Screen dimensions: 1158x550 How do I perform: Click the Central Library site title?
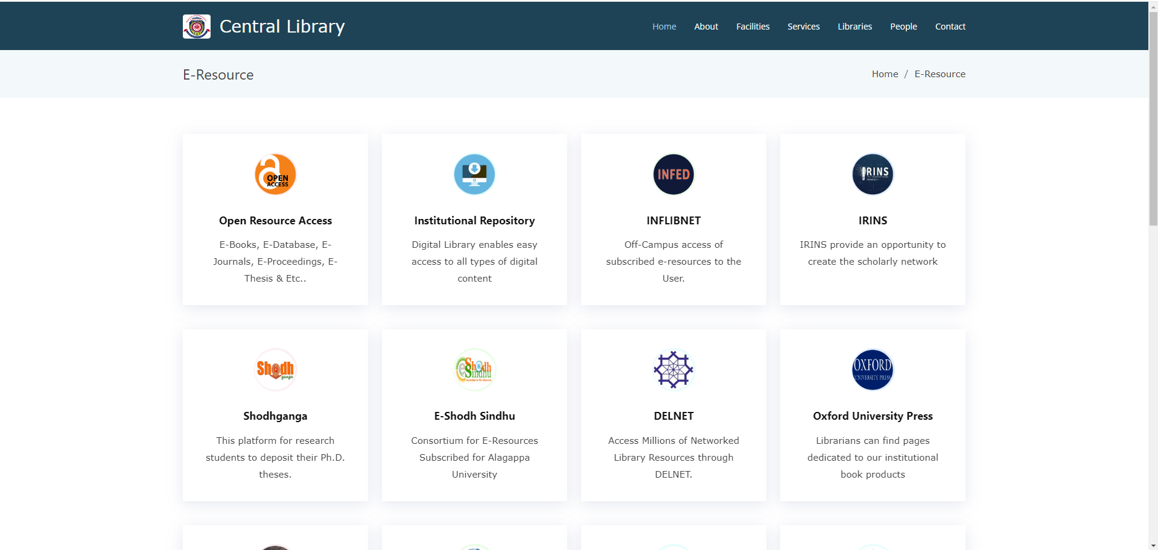pos(282,27)
